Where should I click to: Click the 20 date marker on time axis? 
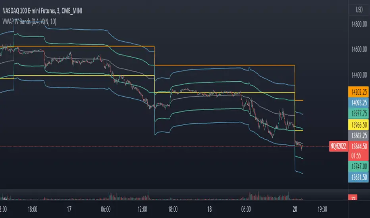(x=295, y=209)
